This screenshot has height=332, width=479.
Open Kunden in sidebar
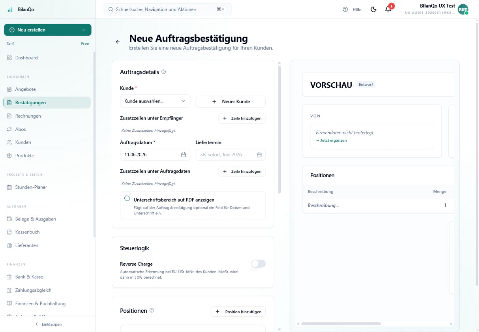(47, 142)
